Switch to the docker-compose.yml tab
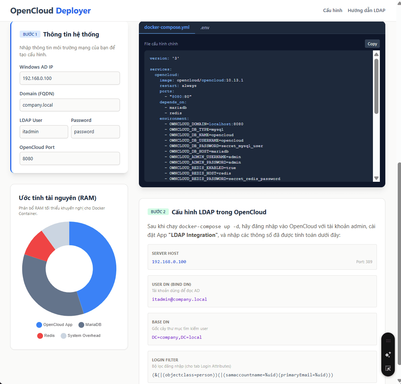Screen dimensions: 401x384 pyautogui.click(x=167, y=27)
